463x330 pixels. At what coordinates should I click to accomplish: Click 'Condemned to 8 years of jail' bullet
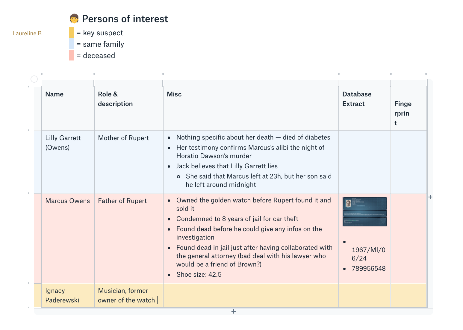pyautogui.click(x=237, y=219)
